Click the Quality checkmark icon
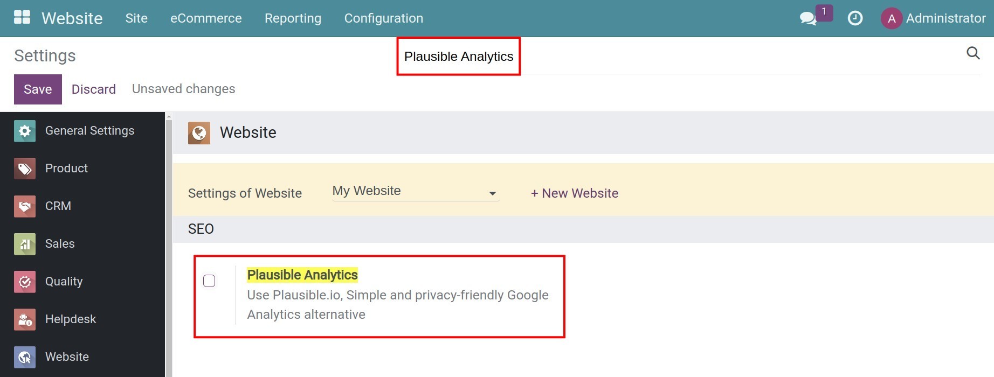994x377 pixels. click(x=25, y=282)
